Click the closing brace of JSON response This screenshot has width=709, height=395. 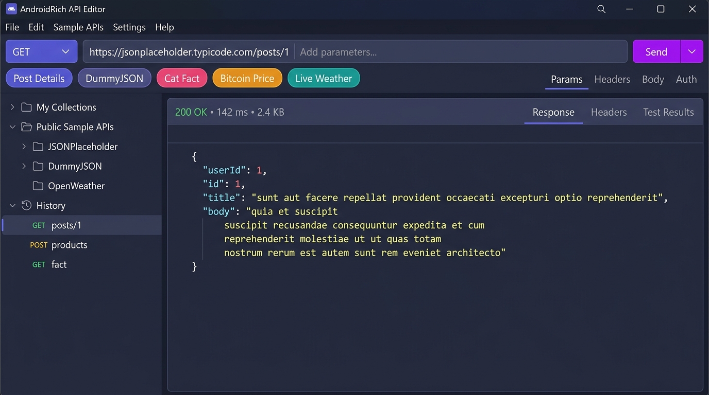point(194,266)
